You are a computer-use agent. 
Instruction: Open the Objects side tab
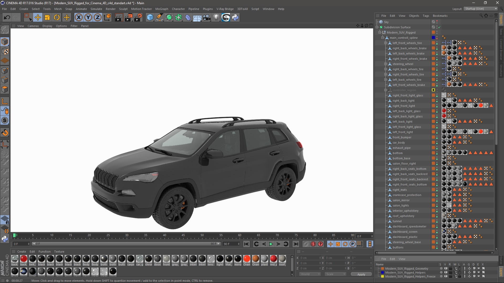(501, 20)
